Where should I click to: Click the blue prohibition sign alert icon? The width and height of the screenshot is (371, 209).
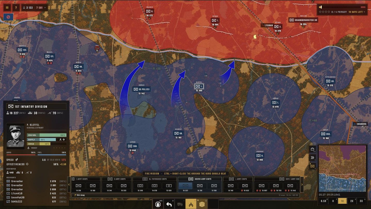(x=8, y=17)
